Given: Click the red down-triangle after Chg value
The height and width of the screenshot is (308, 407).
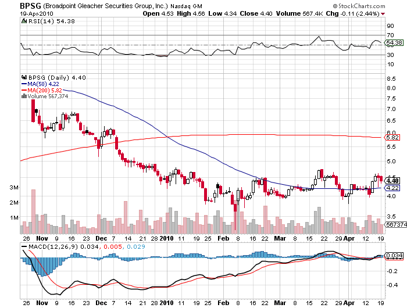Looking at the screenshot, I should [x=383, y=14].
